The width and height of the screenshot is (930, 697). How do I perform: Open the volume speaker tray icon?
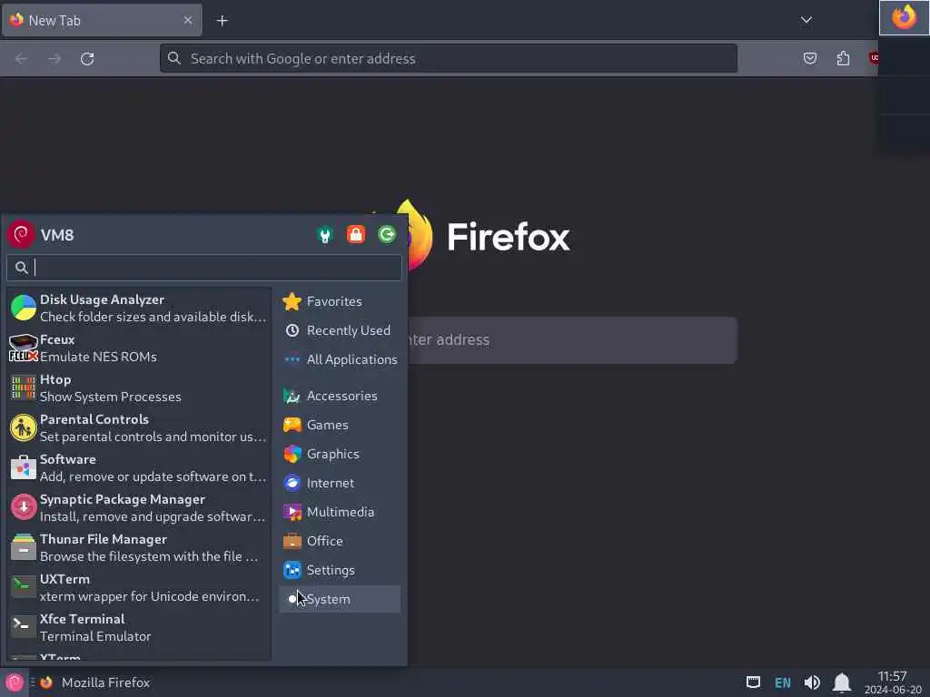[x=812, y=682]
